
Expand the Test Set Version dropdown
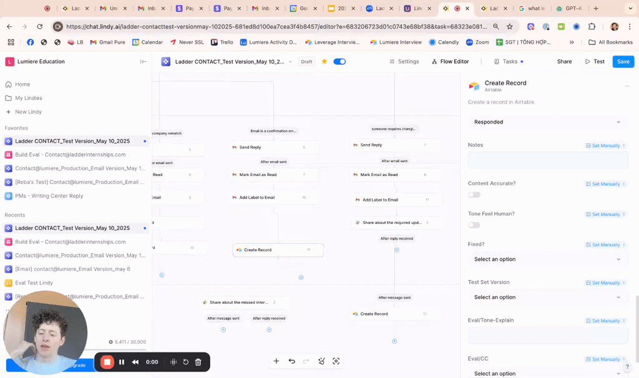pyautogui.click(x=547, y=297)
